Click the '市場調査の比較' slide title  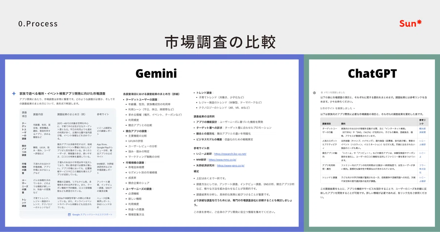[220, 42]
